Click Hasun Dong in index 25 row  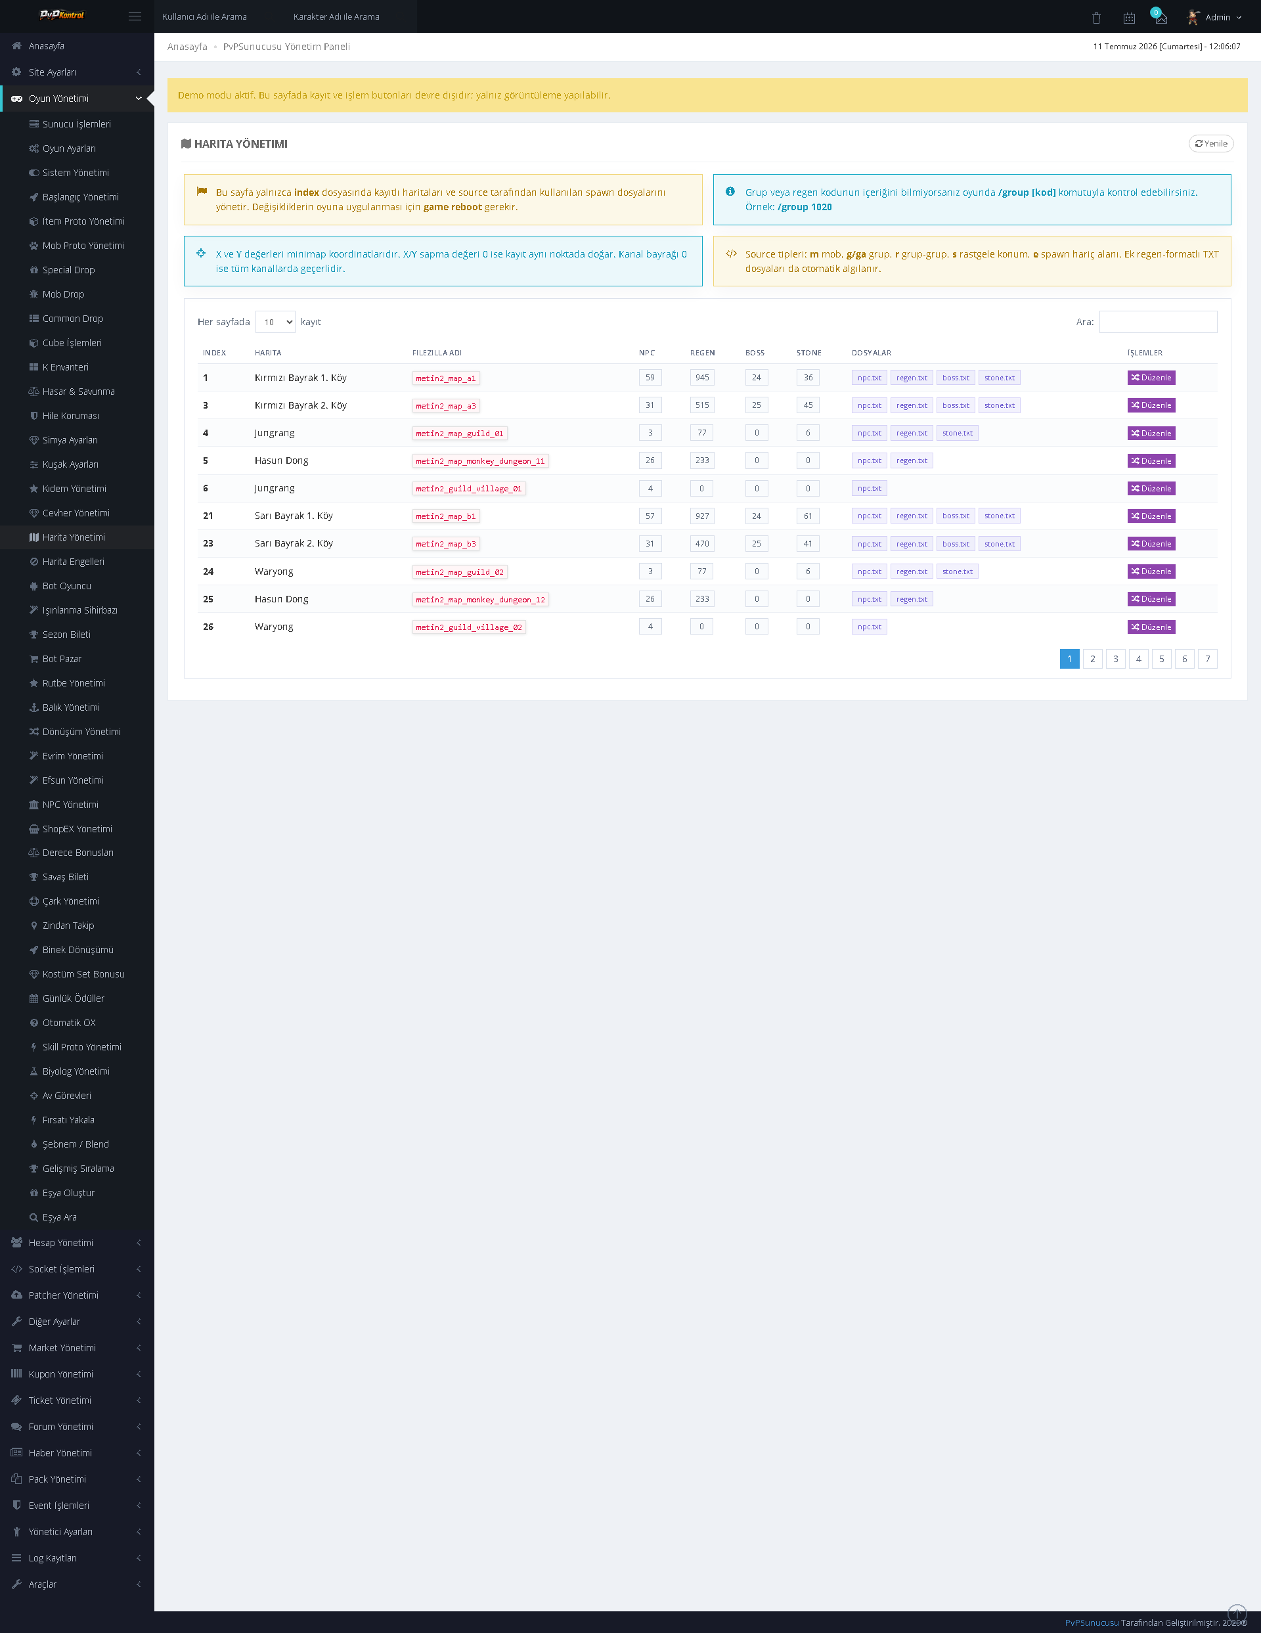point(281,600)
